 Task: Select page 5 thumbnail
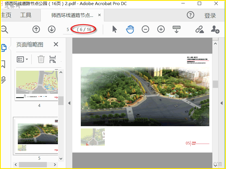pos(37,136)
